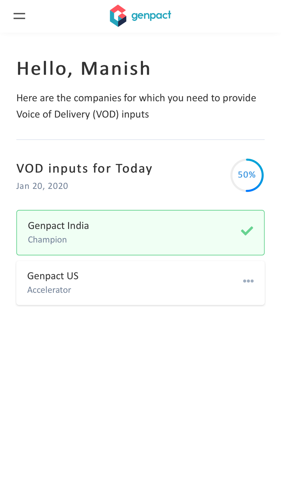
Task: Select the Genpact US company title
Action: click(53, 276)
